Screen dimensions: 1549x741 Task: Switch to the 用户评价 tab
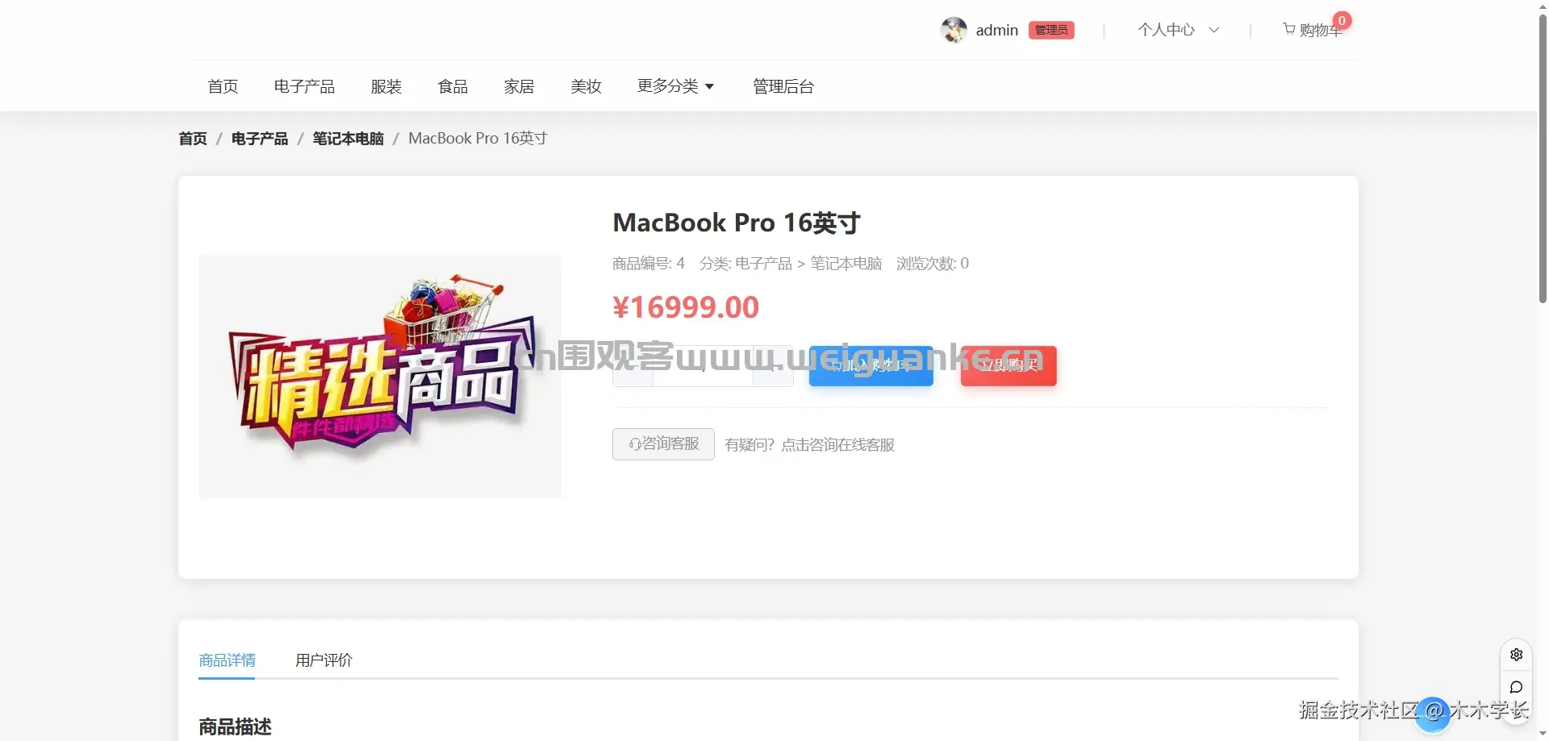pos(324,660)
